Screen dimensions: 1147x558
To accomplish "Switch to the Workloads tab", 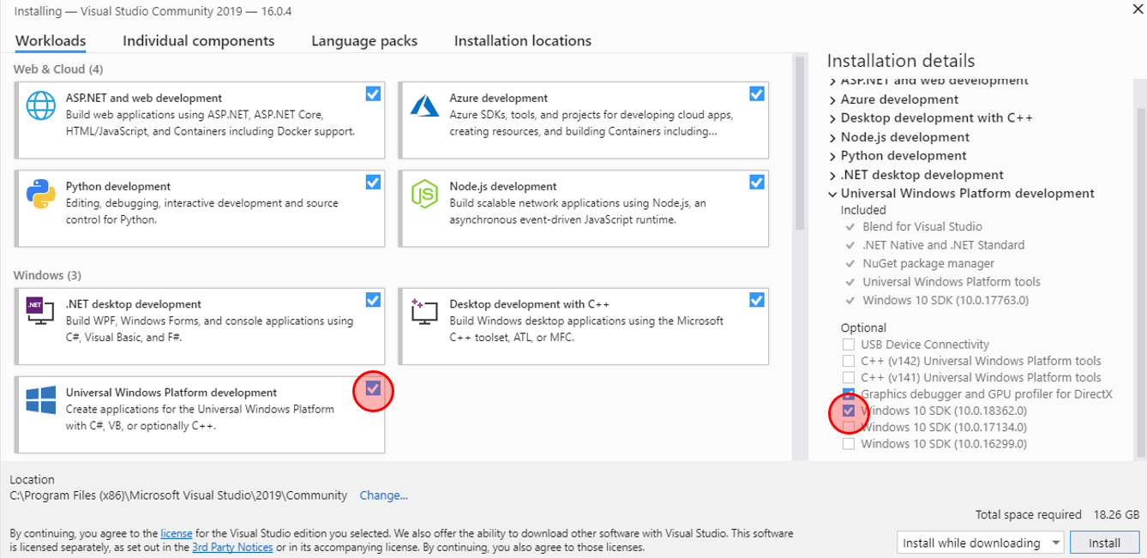I will click(x=51, y=40).
